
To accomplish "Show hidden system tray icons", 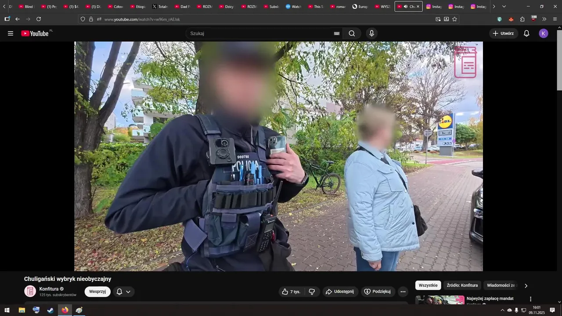I will coord(502,310).
